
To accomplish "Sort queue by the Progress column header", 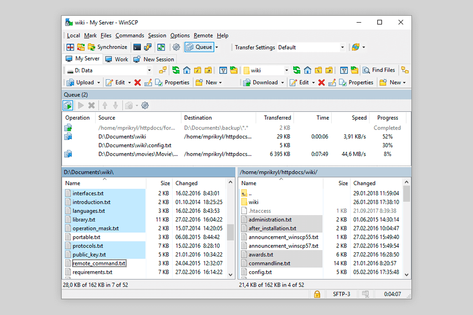I will pyautogui.click(x=387, y=118).
